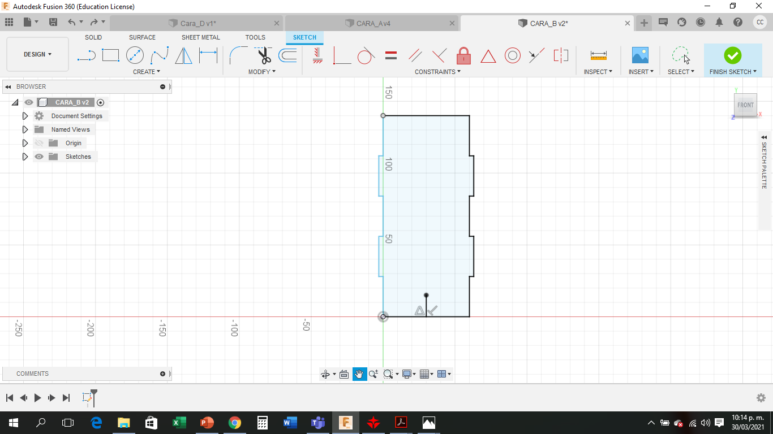Image resolution: width=773 pixels, height=434 pixels.
Task: Select the Center Diameter Circle tool
Action: 135,55
